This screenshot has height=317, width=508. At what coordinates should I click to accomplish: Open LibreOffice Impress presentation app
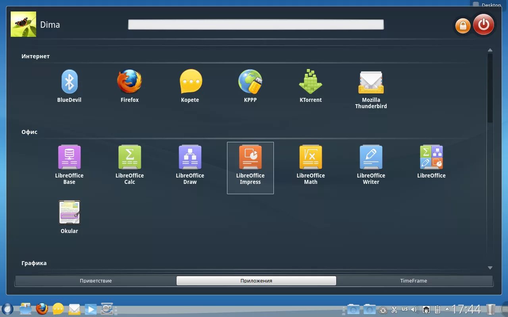tap(250, 168)
